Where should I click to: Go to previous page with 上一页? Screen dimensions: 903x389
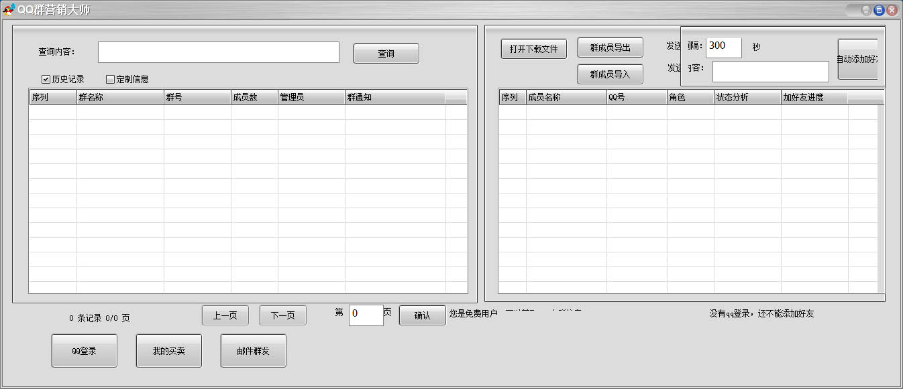point(225,315)
